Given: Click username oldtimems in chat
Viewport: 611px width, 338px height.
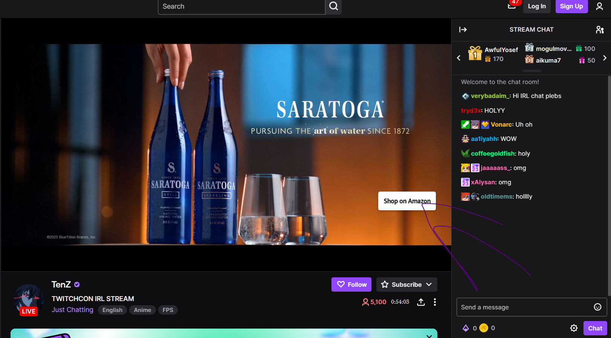Looking at the screenshot, I should (497, 196).
